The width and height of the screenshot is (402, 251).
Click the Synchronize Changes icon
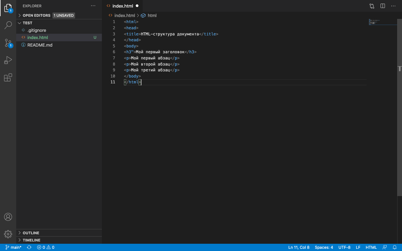(x=29, y=247)
